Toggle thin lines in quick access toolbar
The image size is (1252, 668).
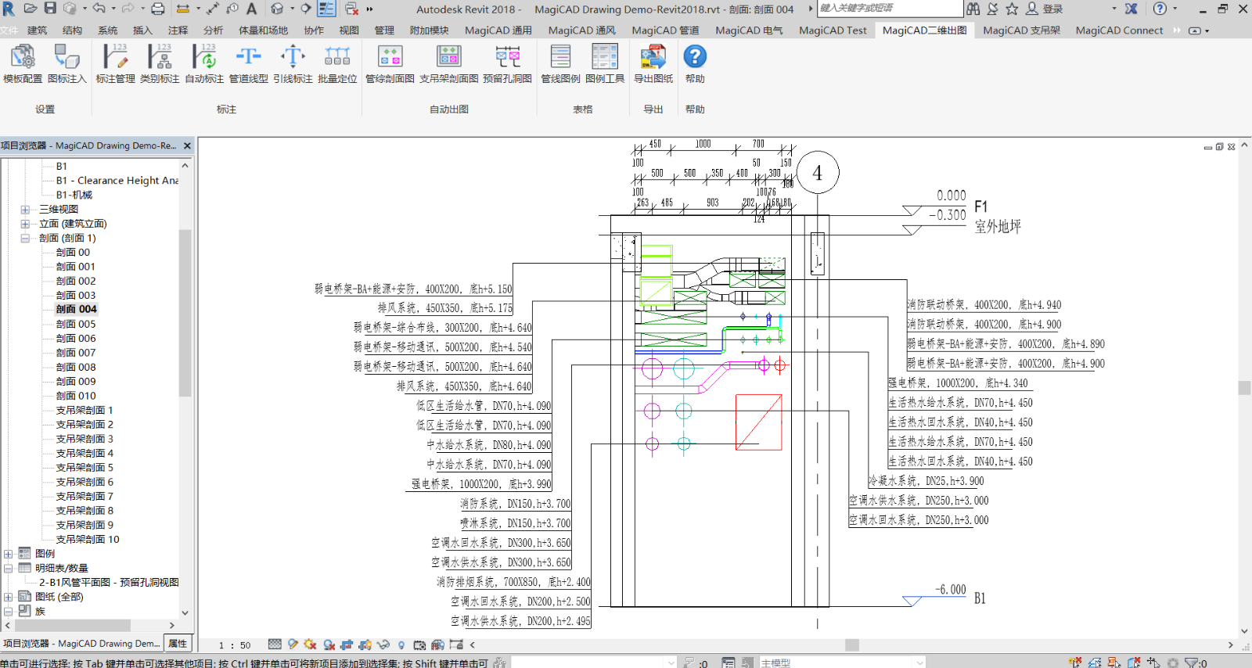326,9
